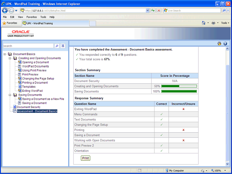Image resolution: width=232 pixels, height=174 pixels.
Task: Click red X for Working with Open Documents
Action: click(x=183, y=140)
